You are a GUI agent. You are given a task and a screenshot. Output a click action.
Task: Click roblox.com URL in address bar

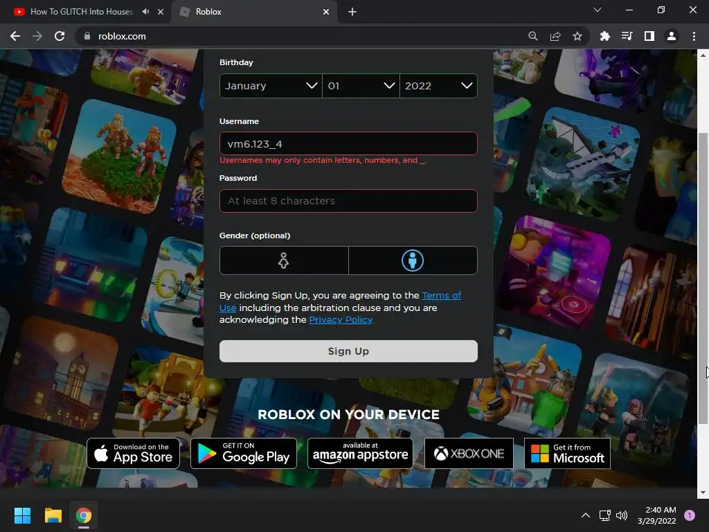[x=122, y=36]
